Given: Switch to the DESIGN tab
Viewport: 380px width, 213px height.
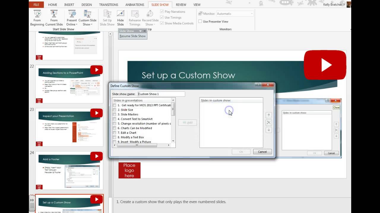Looking at the screenshot, I should (87, 5).
